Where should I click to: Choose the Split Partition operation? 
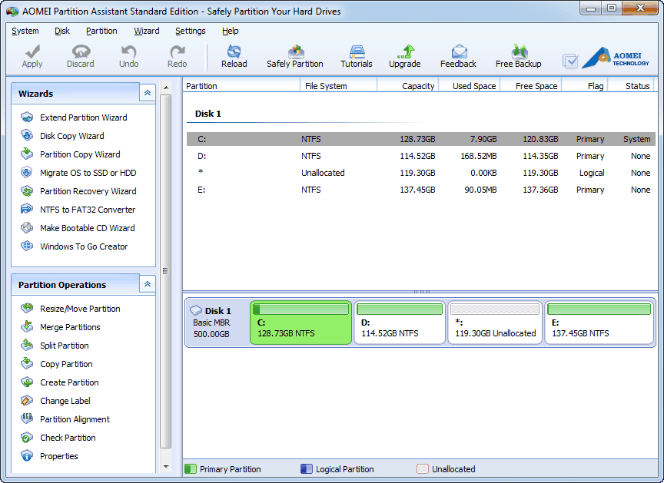pyautogui.click(x=55, y=346)
